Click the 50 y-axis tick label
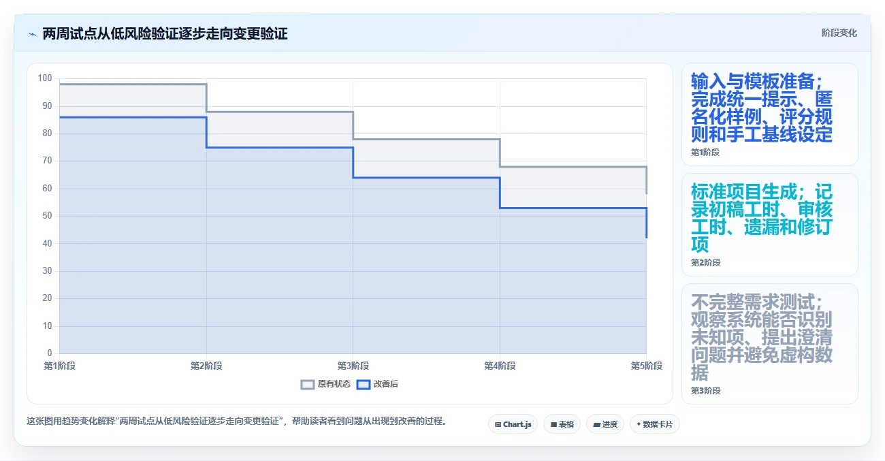The width and height of the screenshot is (885, 461). [x=47, y=216]
